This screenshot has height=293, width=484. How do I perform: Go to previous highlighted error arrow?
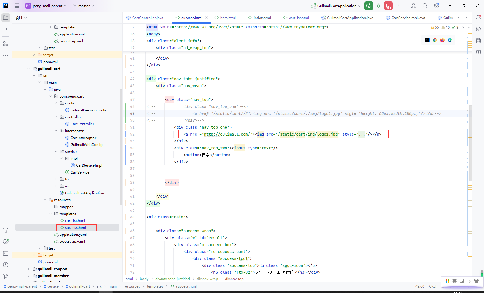click(x=463, y=27)
